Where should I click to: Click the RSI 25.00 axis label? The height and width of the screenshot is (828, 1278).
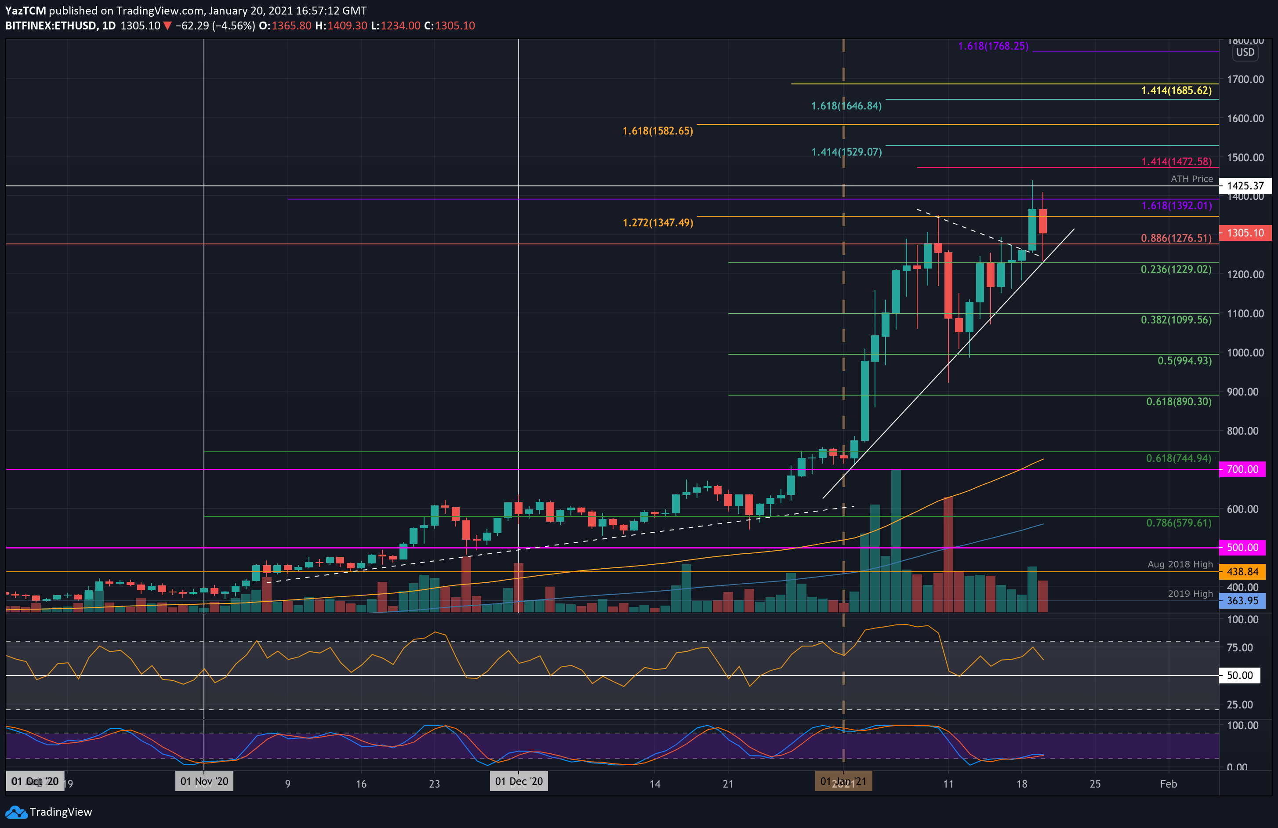click(x=1240, y=705)
